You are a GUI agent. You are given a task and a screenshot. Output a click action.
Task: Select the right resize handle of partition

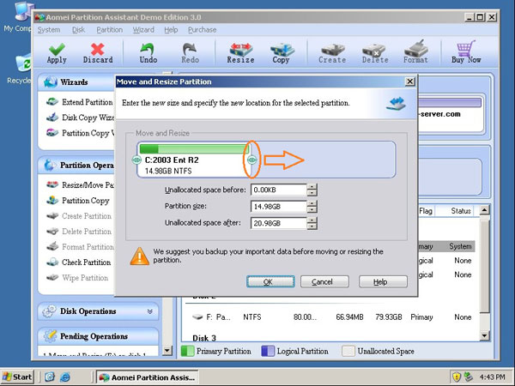[x=251, y=160]
